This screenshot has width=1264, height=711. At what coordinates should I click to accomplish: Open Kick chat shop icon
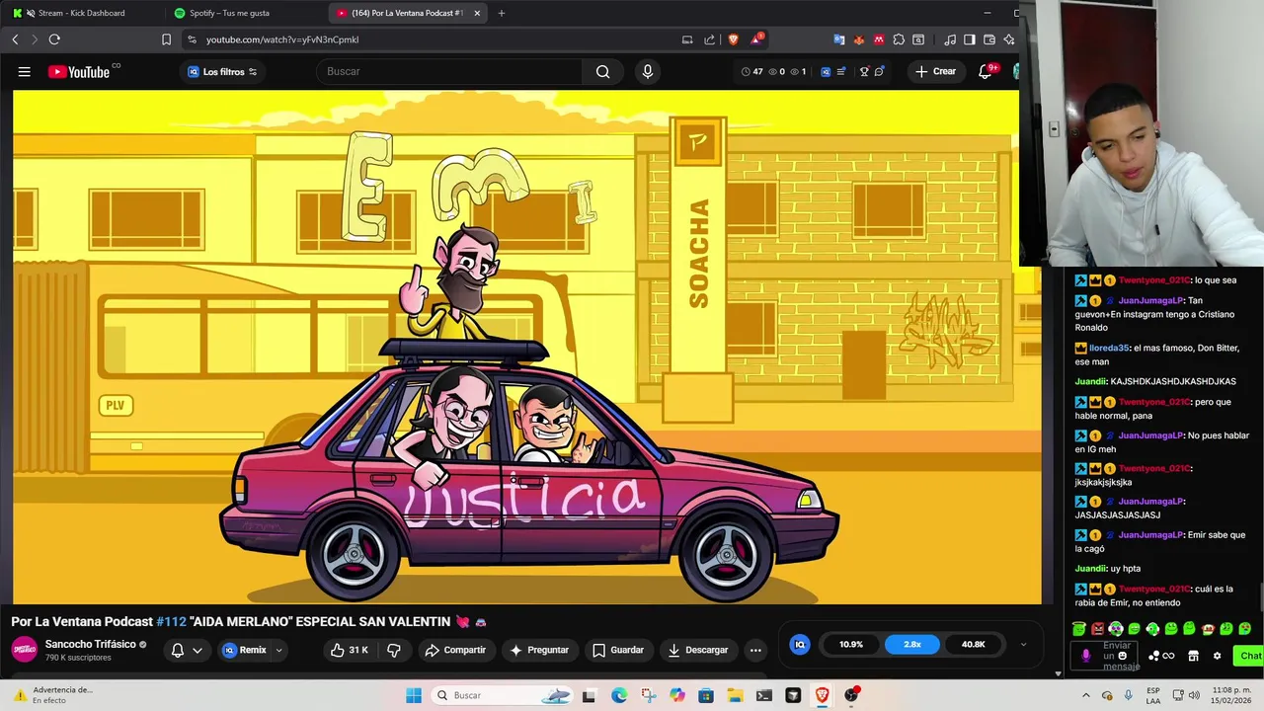coord(1193,656)
